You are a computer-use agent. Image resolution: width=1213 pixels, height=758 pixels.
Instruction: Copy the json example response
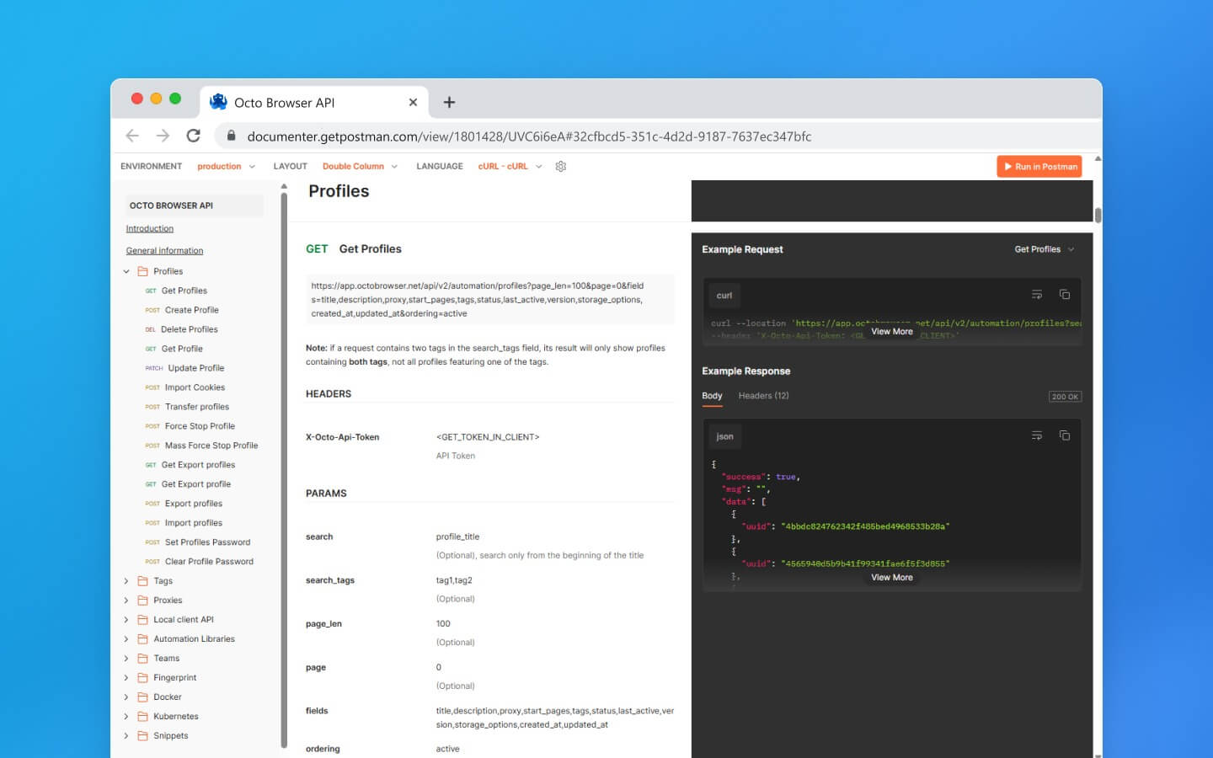pos(1065,435)
